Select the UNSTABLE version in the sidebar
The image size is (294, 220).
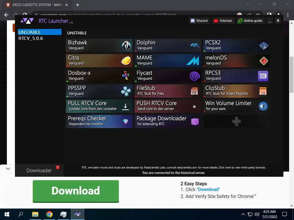[x=40, y=32]
